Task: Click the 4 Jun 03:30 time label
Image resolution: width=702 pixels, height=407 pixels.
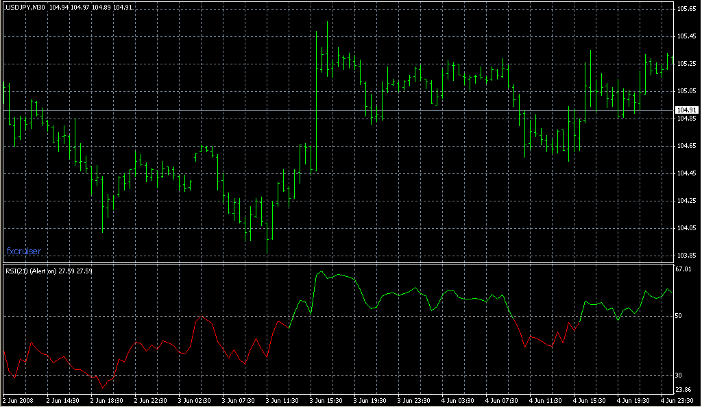Action: pyautogui.click(x=457, y=401)
